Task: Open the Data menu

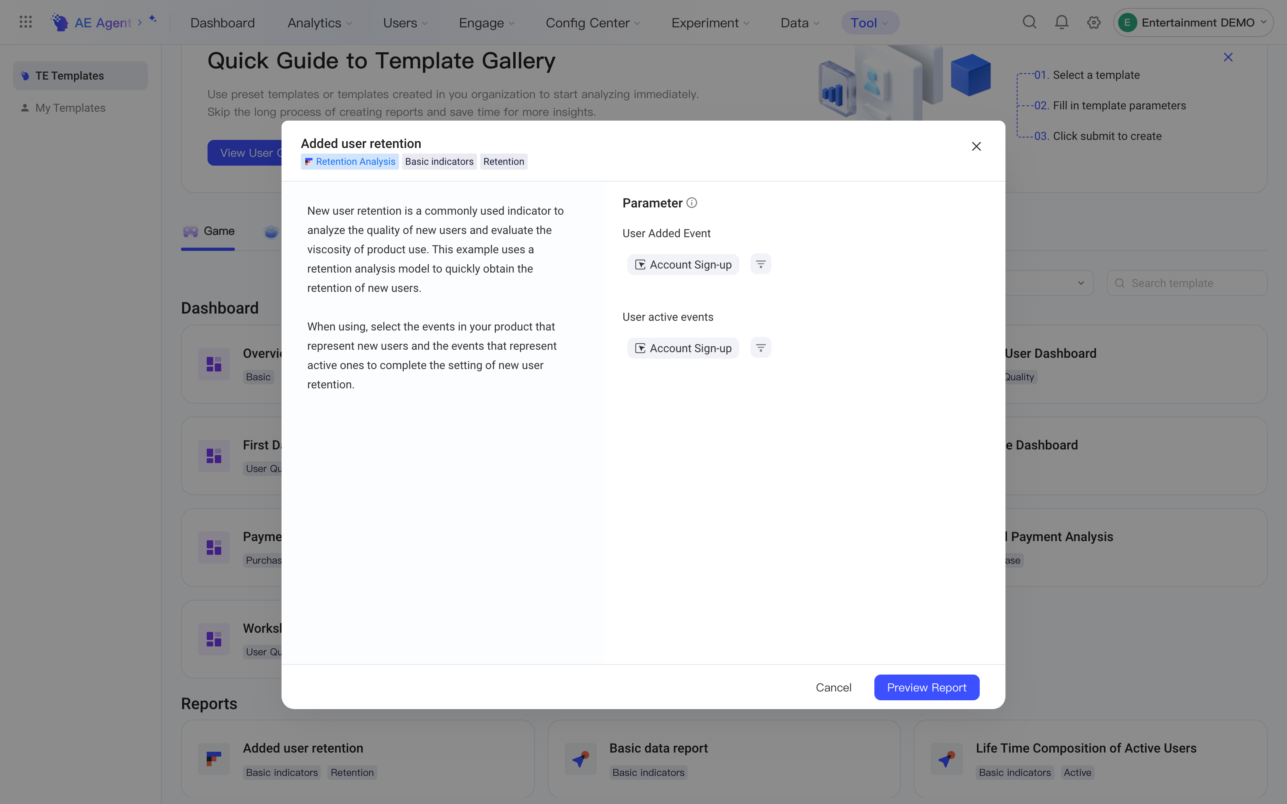Action: click(800, 23)
